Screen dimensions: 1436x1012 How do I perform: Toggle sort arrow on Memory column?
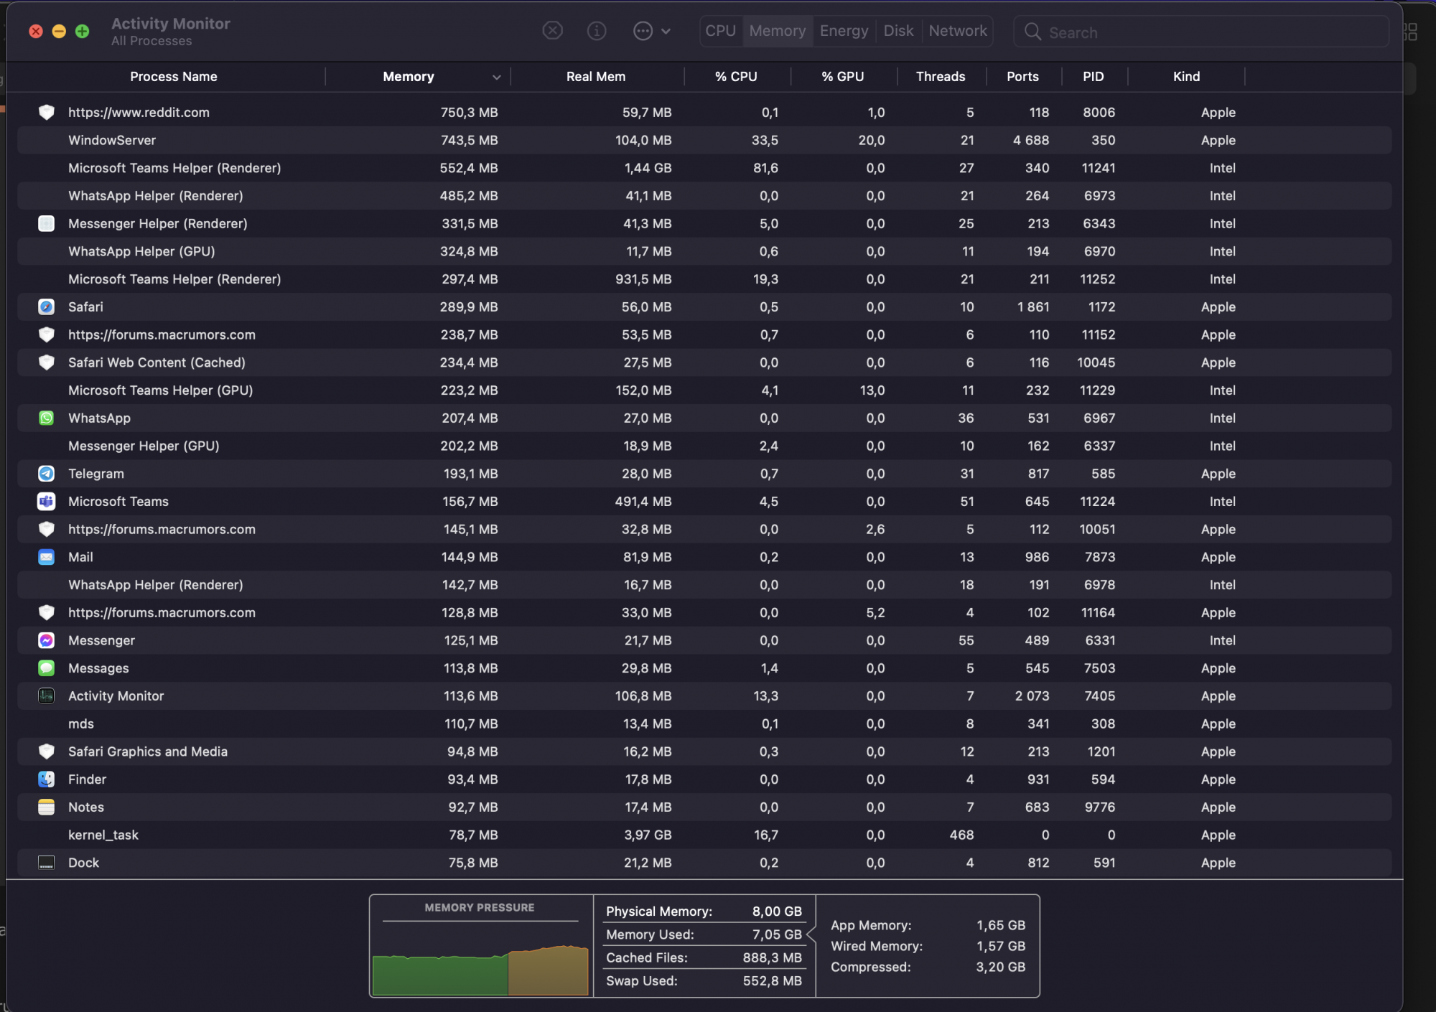click(496, 77)
